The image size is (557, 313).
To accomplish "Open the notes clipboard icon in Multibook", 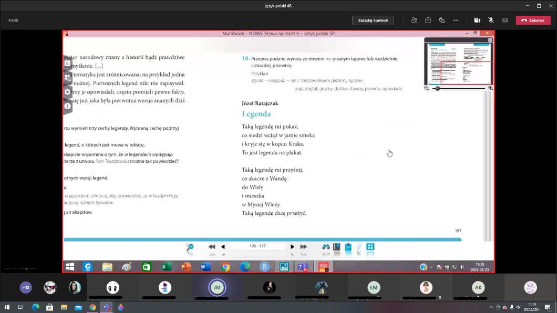I will click(348, 247).
